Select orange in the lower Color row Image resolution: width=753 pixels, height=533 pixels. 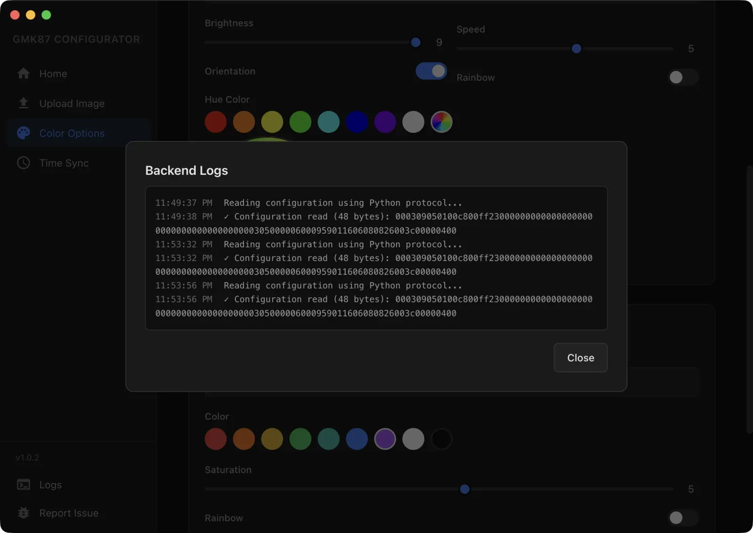tap(244, 439)
